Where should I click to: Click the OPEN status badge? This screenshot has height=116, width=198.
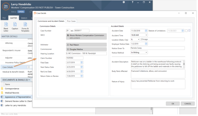[x=21, y=12]
